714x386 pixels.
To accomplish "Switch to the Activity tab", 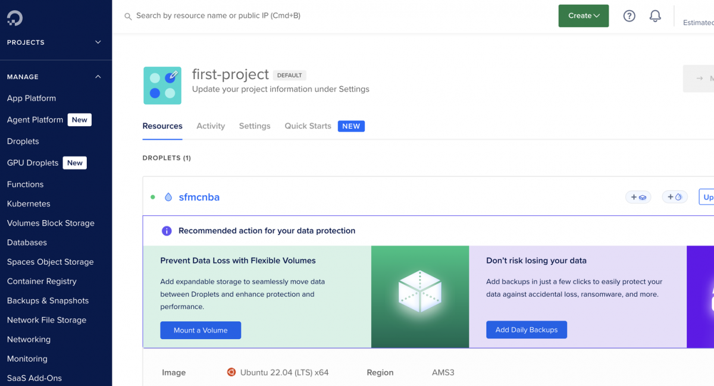I will [211, 126].
